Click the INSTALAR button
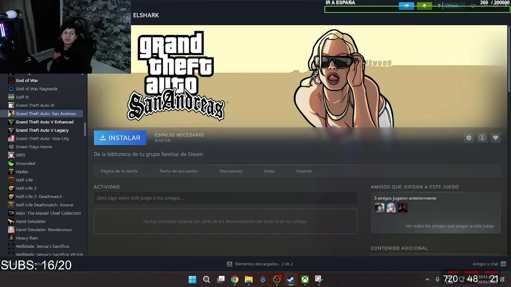This screenshot has width=511, height=287. (120, 138)
